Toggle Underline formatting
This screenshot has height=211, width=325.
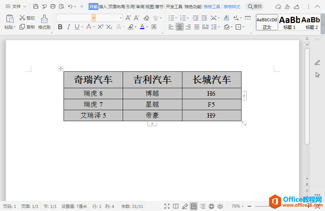pos(77,27)
